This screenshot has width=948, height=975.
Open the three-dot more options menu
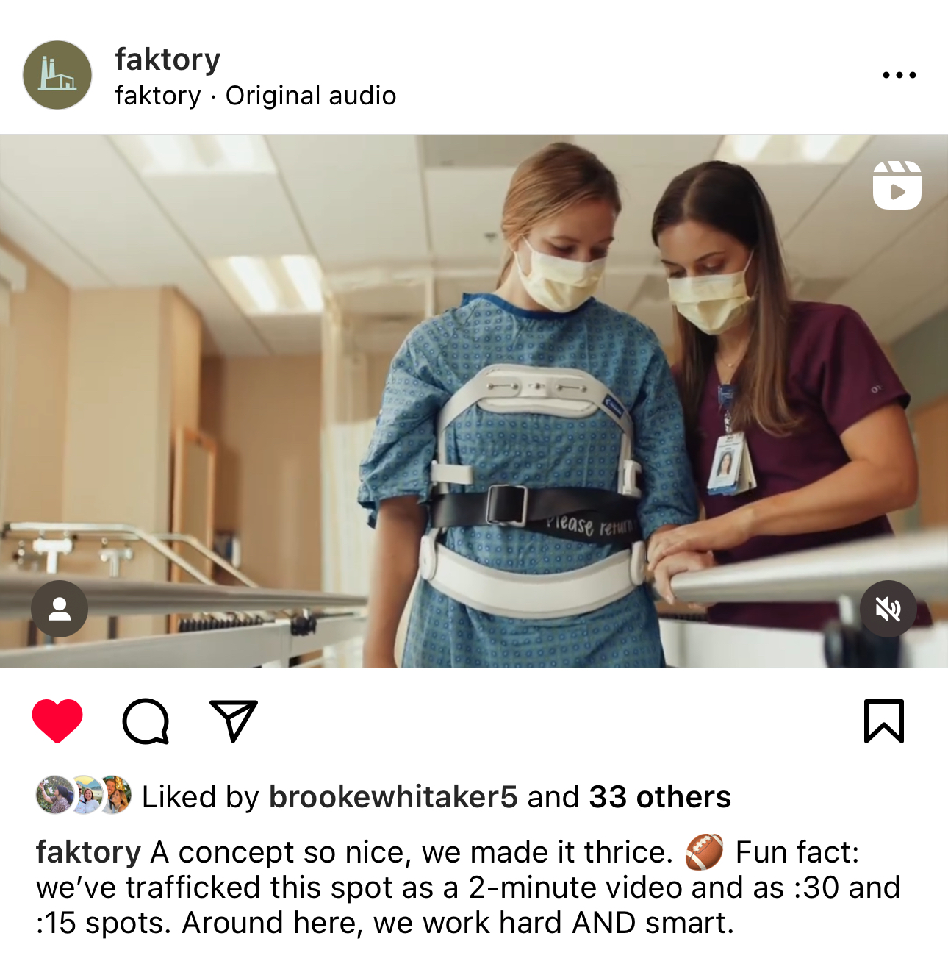899,75
